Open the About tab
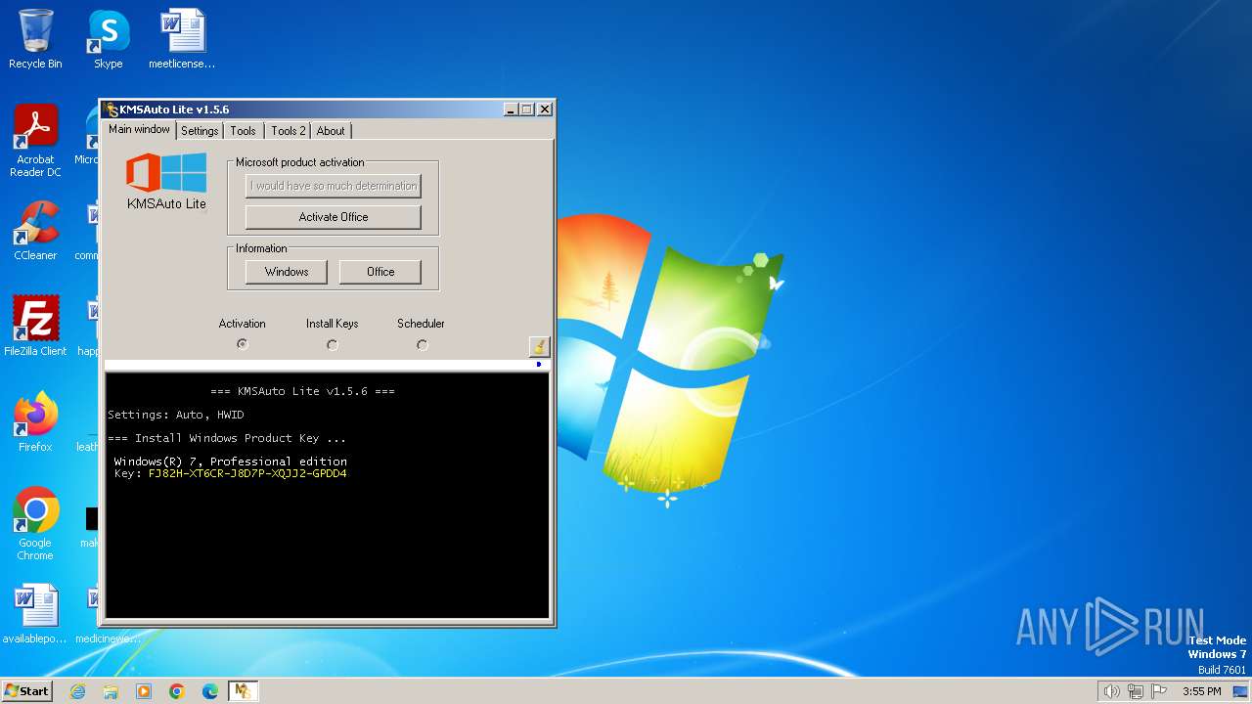The image size is (1252, 704). 331,131
